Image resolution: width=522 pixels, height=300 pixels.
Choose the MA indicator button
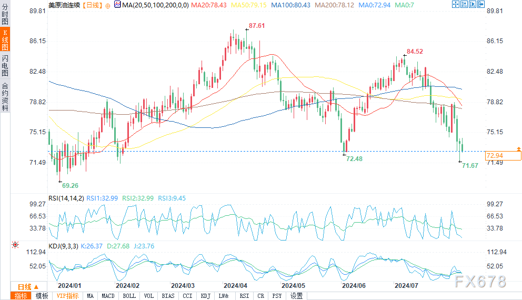click(90, 296)
